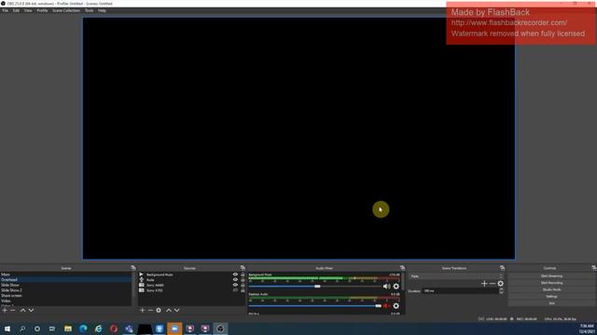Open the File menu
The image size is (597, 335).
coord(6,10)
